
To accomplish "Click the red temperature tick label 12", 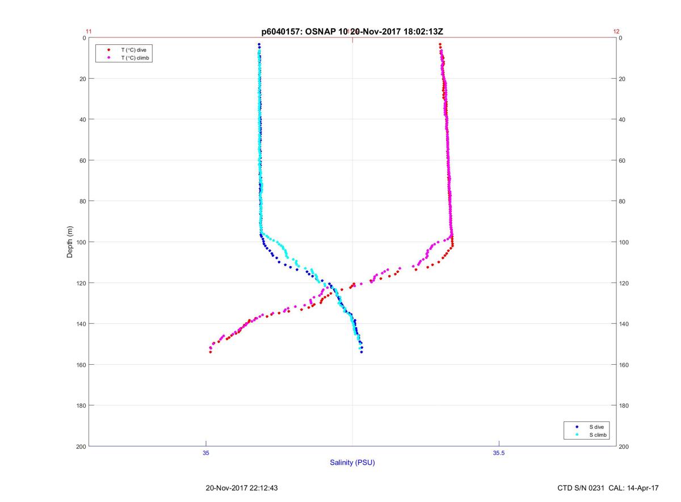I will [616, 32].
